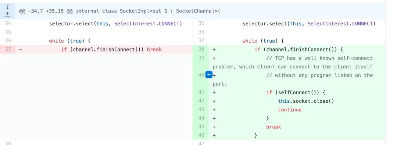The width and height of the screenshot is (397, 145).
Task: Select line number 35 in right pane
Action: (201, 23)
